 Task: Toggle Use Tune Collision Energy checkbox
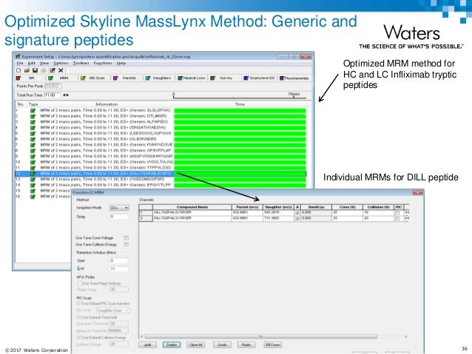pos(126,245)
